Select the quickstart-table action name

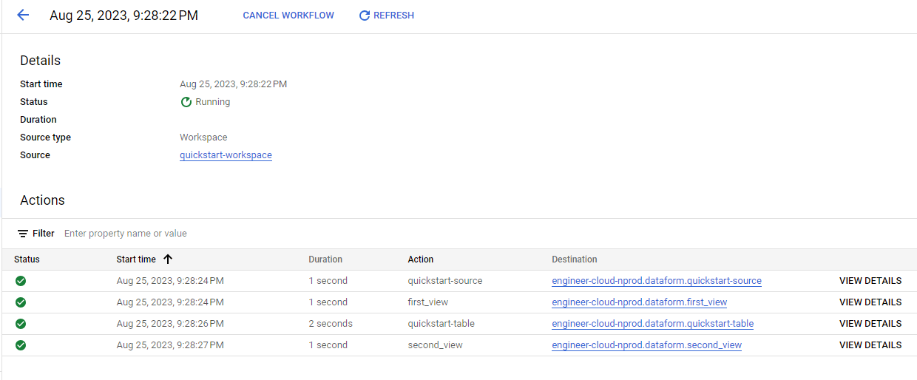click(441, 324)
